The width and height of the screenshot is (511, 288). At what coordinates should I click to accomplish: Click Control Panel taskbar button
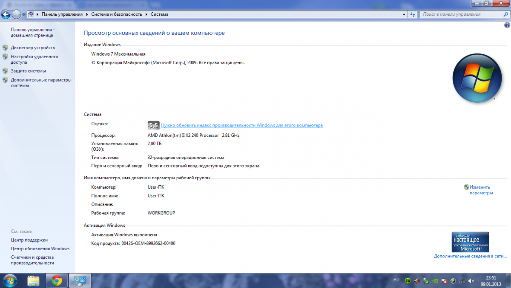[x=80, y=280]
